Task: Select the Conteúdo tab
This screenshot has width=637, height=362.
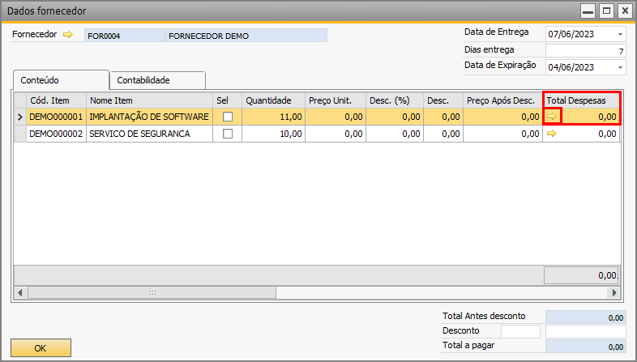Action: tap(61, 80)
